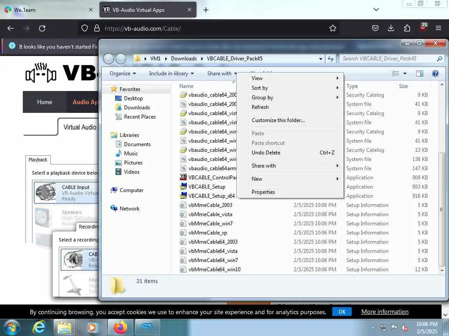Open Windows Start orb
Viewport: 449px width, 336px height.
tap(11, 327)
